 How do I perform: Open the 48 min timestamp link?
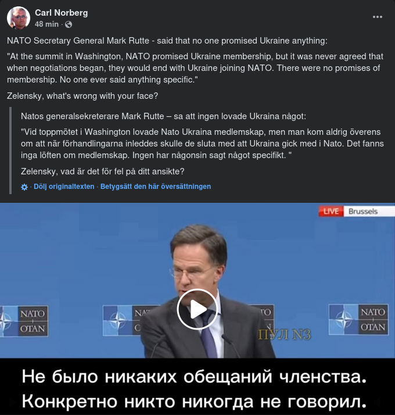(x=46, y=24)
